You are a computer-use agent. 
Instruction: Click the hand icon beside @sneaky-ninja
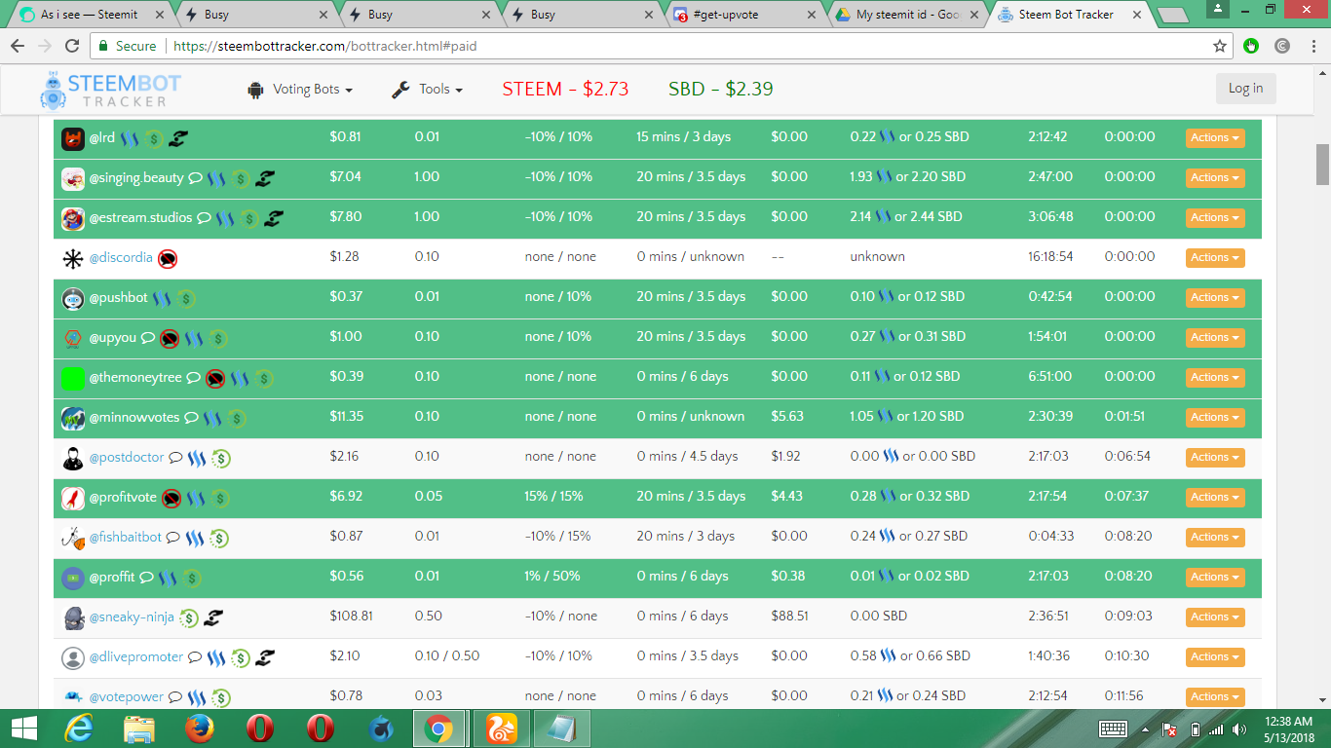click(214, 617)
